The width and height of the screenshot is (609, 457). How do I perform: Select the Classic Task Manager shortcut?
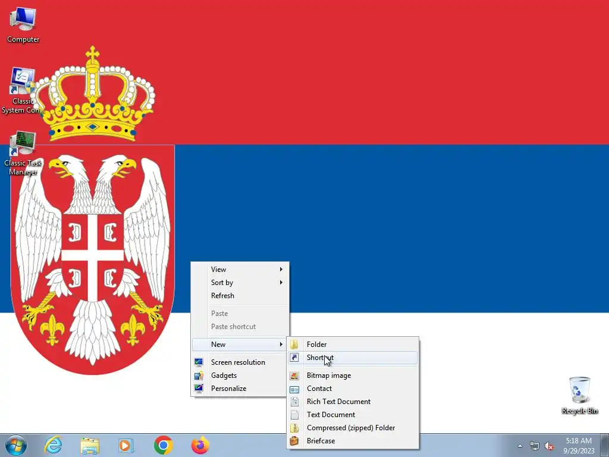[x=23, y=154]
